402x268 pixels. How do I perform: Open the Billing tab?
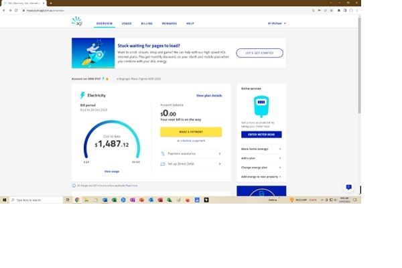point(147,23)
